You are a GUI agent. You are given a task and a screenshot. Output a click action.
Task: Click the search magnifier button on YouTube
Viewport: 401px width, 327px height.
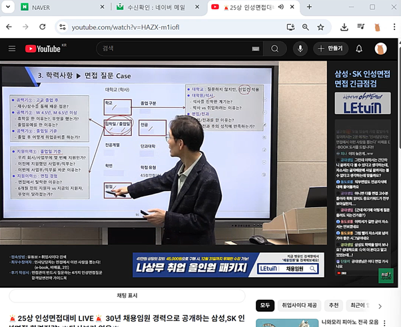[274, 49]
